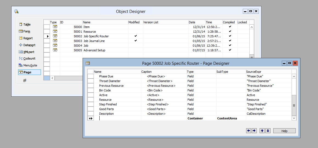Show All object types
Image resolution: width=318 pixels, height=148 pixels.
pos(24,80)
